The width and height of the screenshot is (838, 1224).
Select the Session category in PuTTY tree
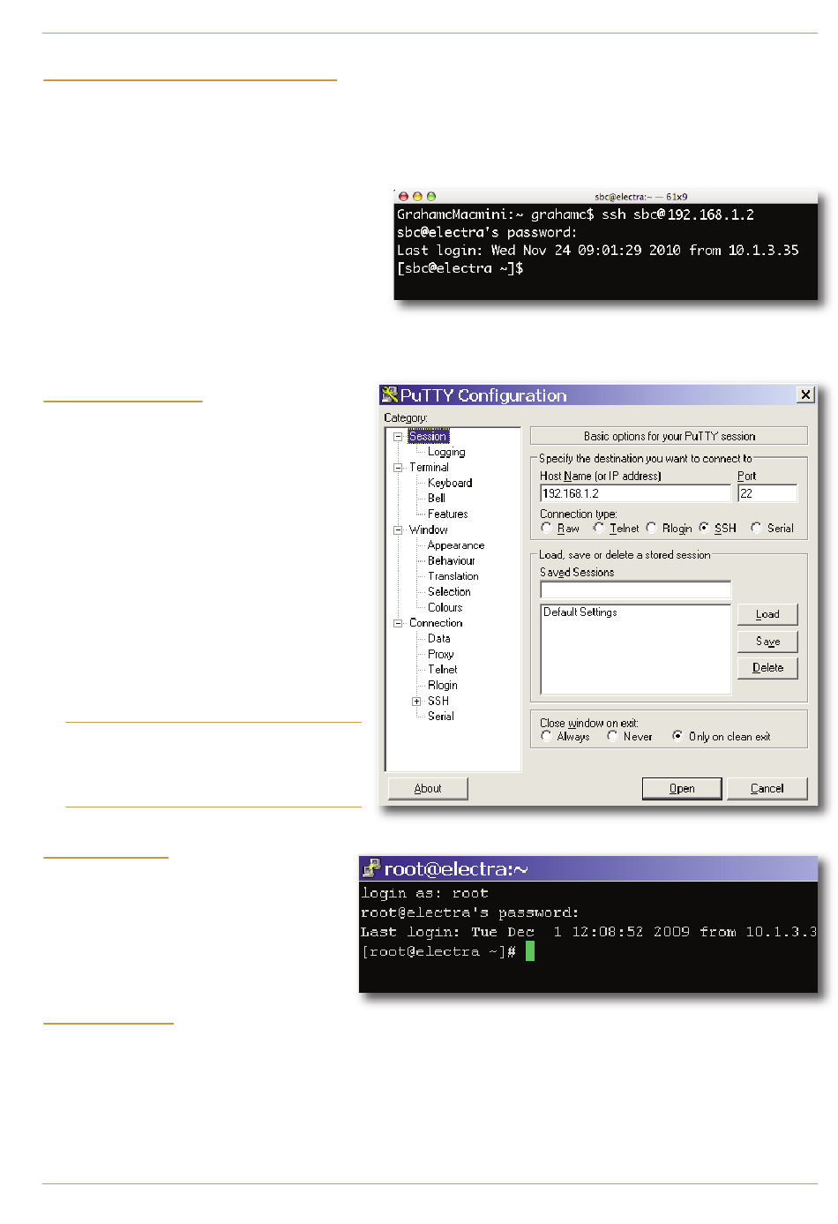point(428,436)
